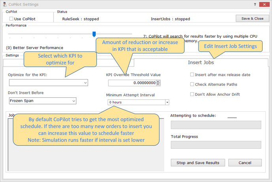Check Insert after max release date
Screen dimensions: 272x182
coord(192,74)
